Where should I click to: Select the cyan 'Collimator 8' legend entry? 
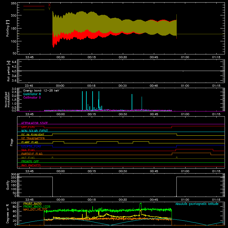point(32,94)
